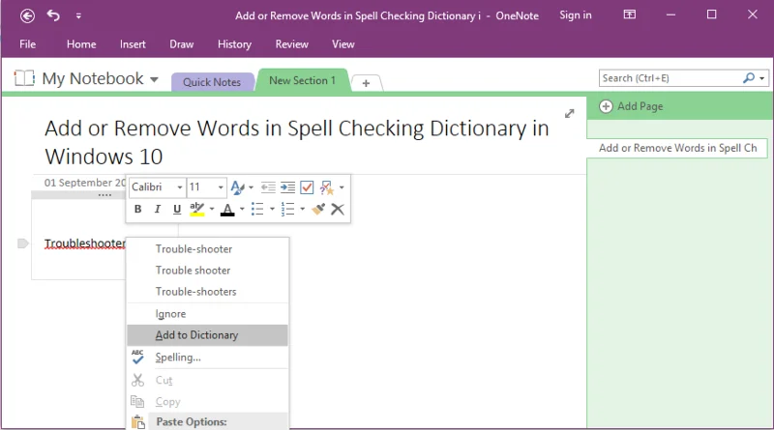Toggle Italic formatting
774x430 pixels.
coord(158,209)
